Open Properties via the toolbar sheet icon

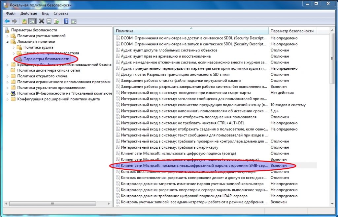tap(49, 21)
